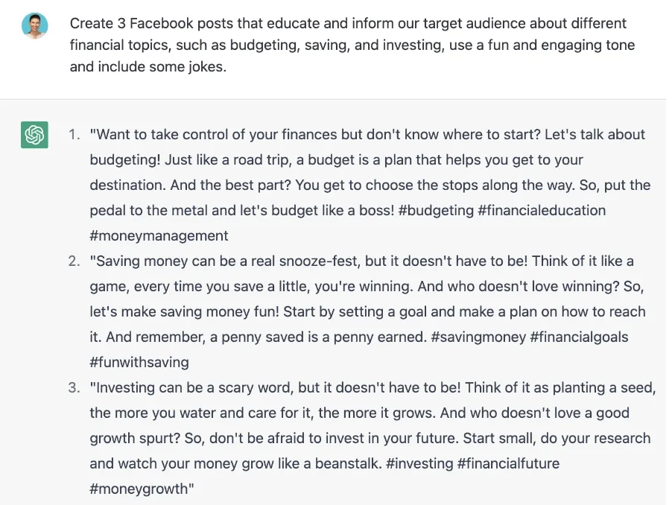Click the #moneygrowth hashtag
The image size is (672, 505).
142,489
